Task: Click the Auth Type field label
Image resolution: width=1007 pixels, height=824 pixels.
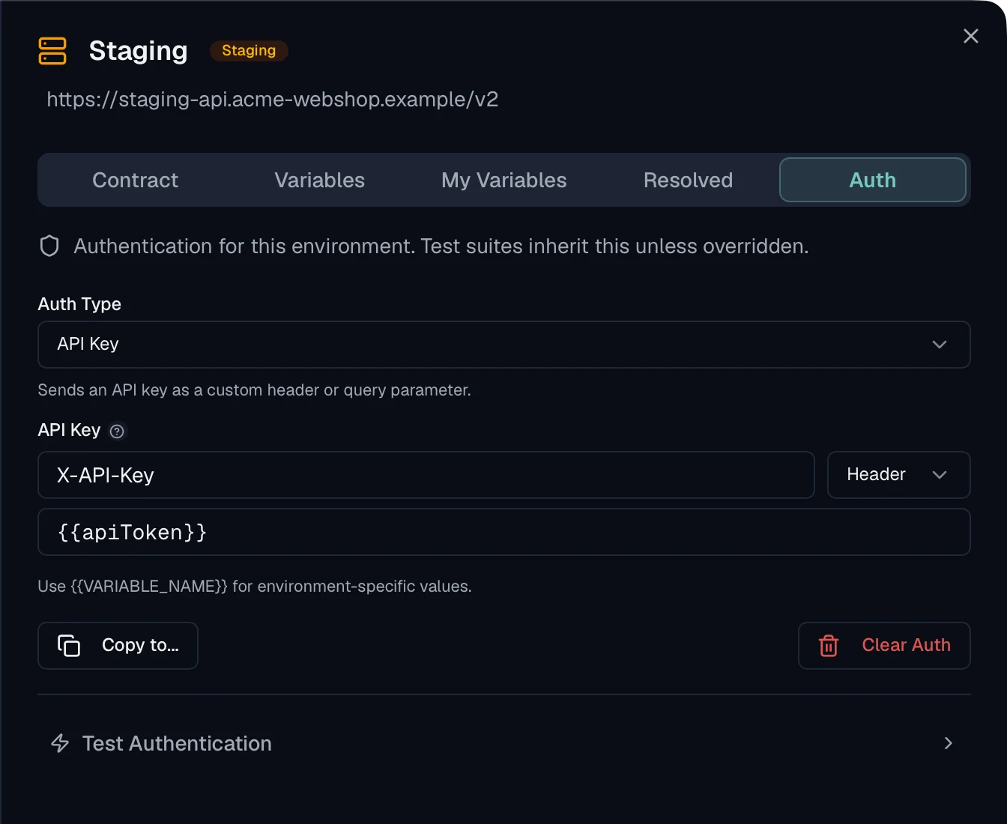Action: tap(79, 304)
